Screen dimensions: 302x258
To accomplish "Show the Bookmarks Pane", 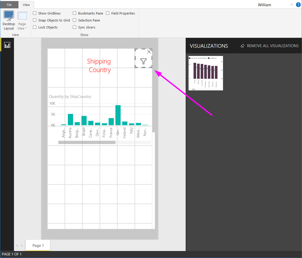I will 75,13.
